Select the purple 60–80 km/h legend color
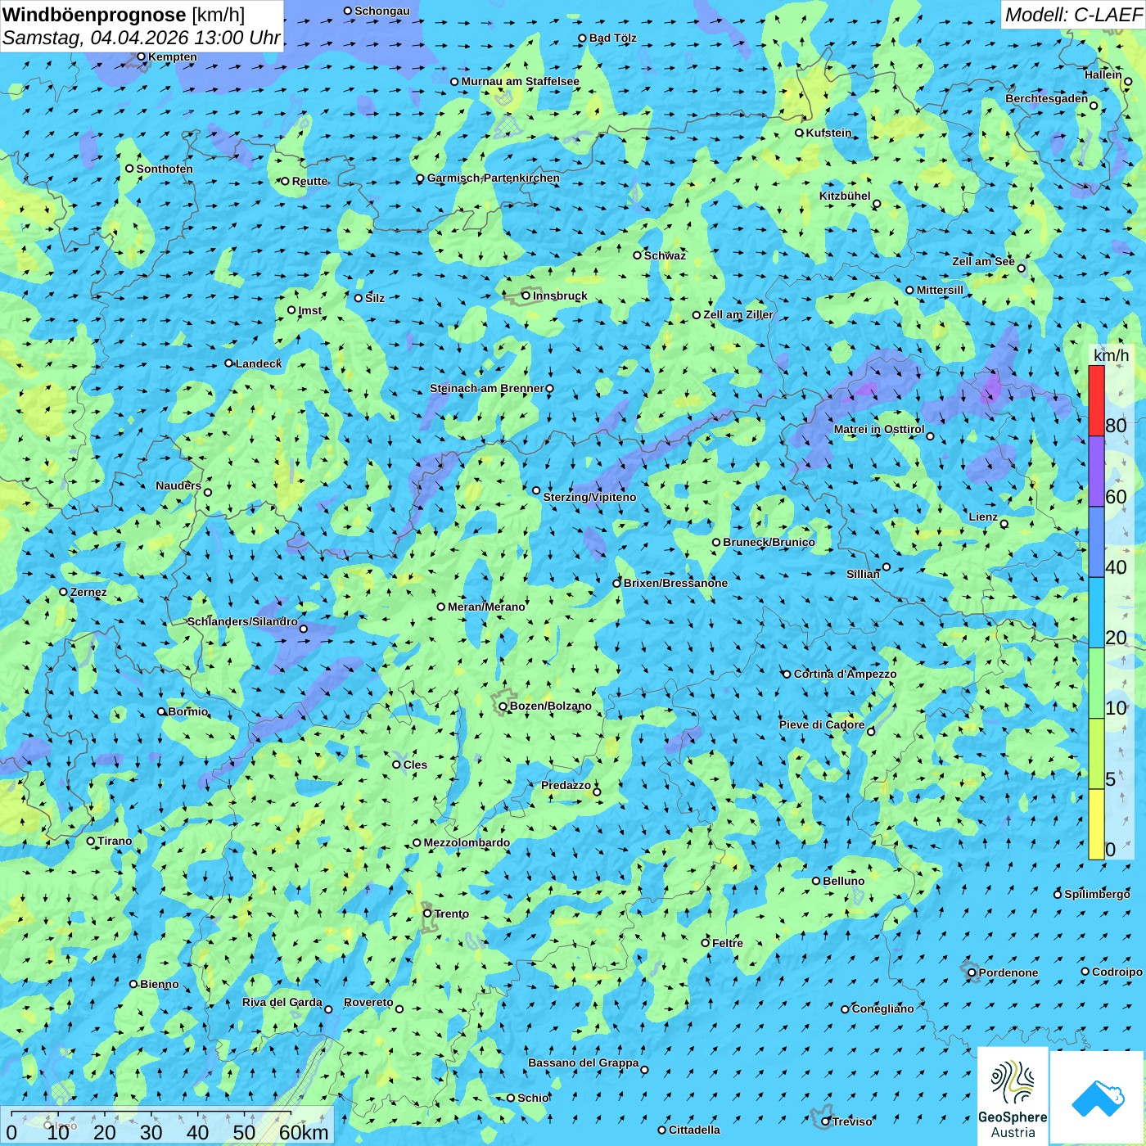1146x1146 pixels. point(1096,471)
